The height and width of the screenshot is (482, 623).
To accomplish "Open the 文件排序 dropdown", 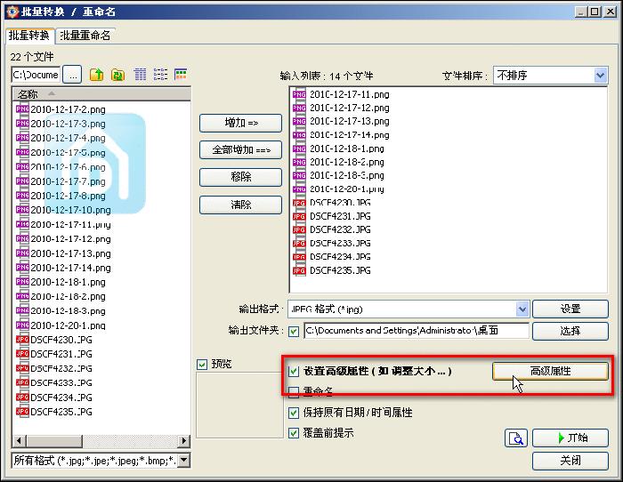I will pos(601,75).
